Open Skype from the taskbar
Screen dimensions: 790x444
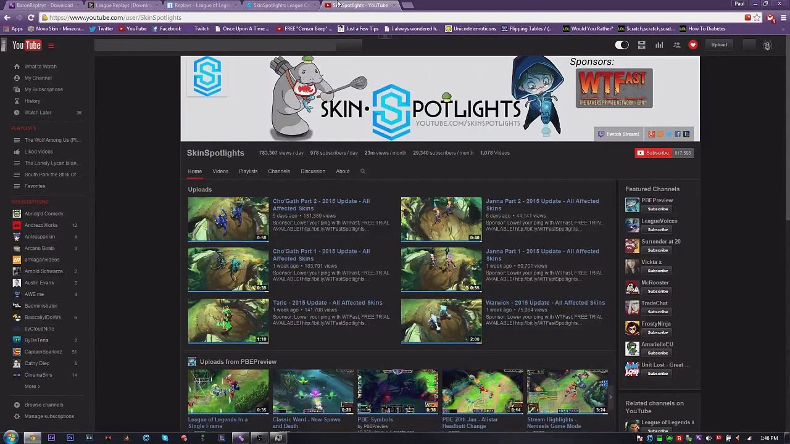[165, 438]
